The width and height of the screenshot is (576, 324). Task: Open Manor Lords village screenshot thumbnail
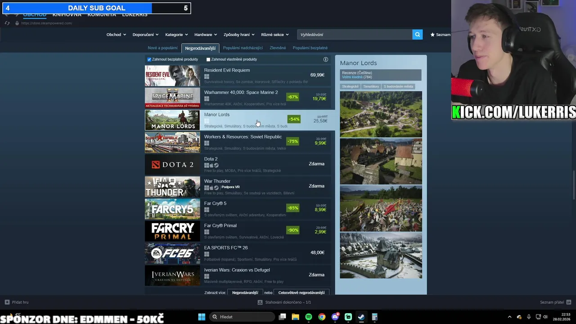381,114
